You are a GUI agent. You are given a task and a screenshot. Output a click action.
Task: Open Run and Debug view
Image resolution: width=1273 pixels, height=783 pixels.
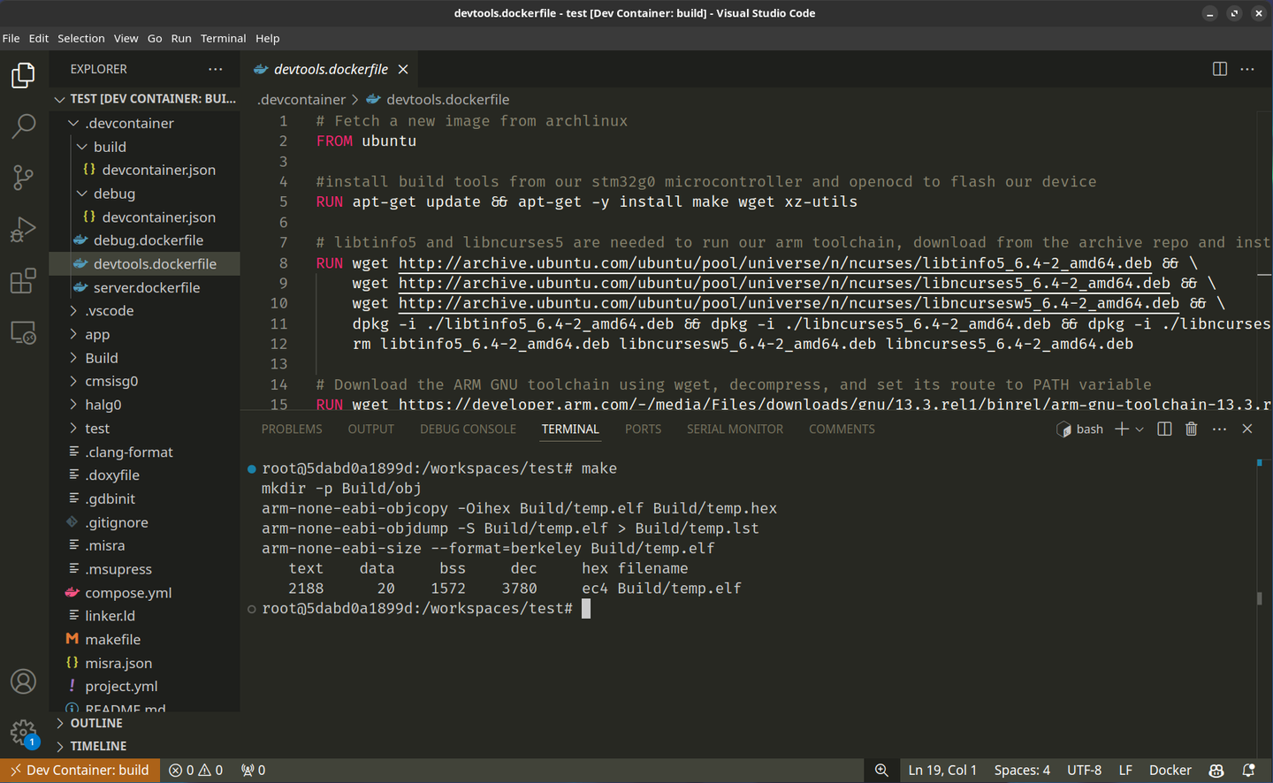click(x=24, y=230)
